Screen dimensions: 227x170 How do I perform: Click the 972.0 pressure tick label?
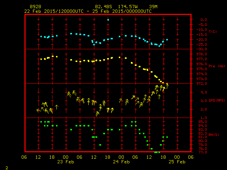click(x=201, y=84)
